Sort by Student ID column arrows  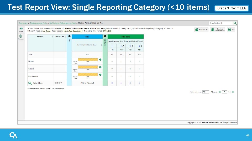66,37
